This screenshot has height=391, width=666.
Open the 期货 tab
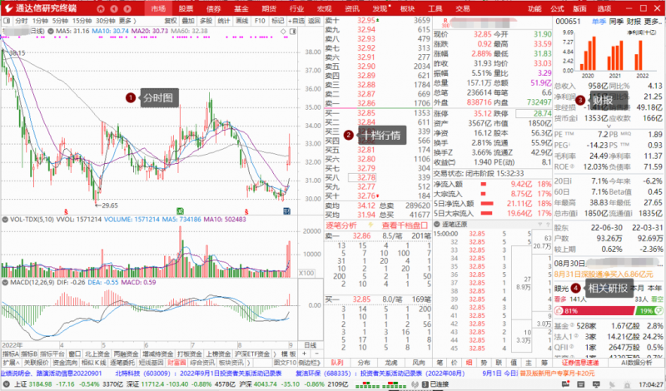[269, 8]
